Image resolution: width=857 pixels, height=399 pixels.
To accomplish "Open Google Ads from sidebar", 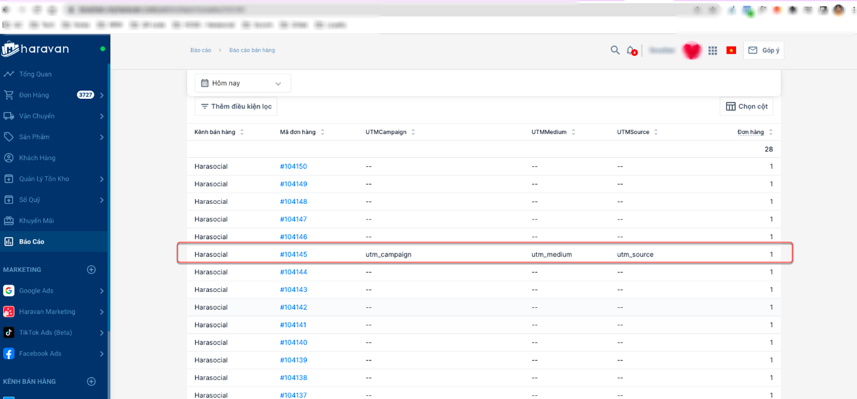I will (x=36, y=291).
